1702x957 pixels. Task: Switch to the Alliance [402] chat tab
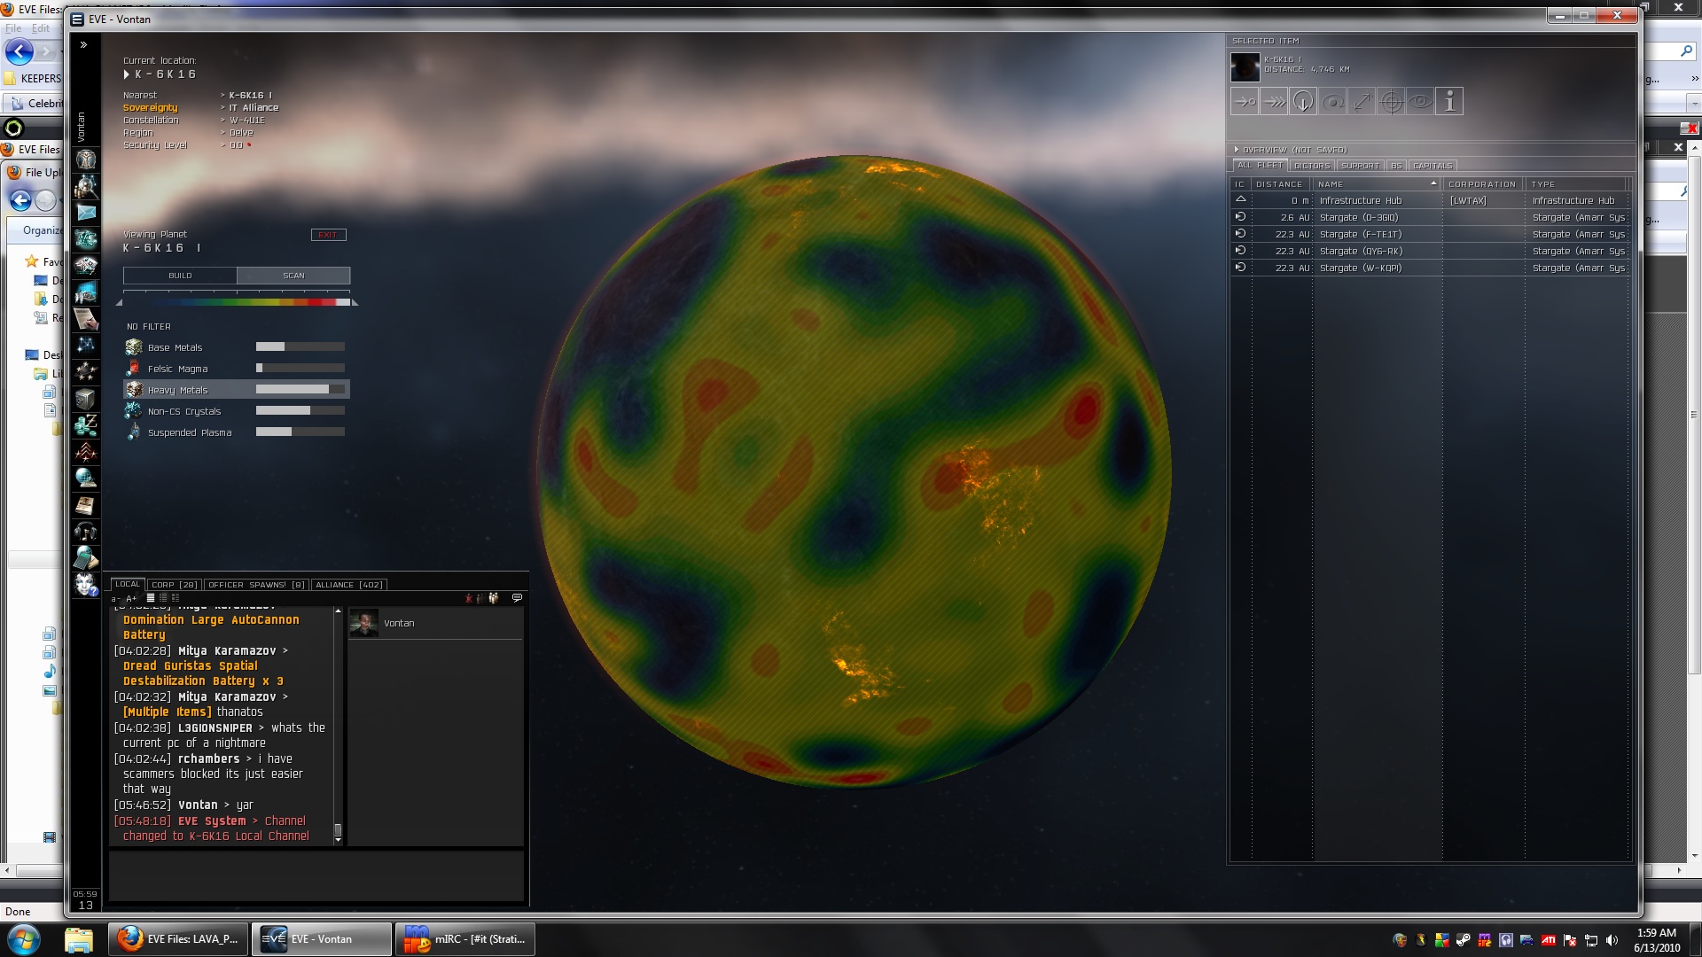coord(348,585)
